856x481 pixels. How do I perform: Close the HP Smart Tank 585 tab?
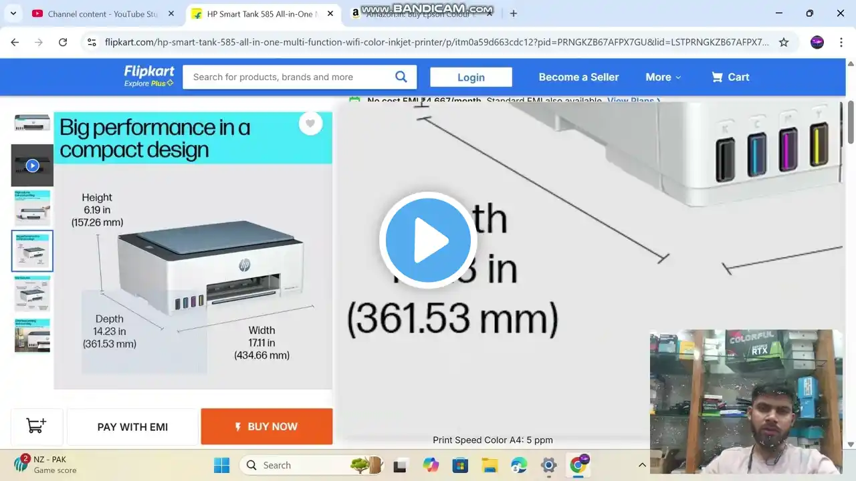click(330, 13)
